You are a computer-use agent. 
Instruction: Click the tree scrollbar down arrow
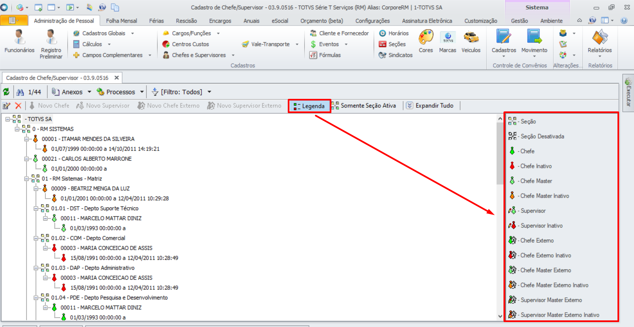[x=500, y=316]
